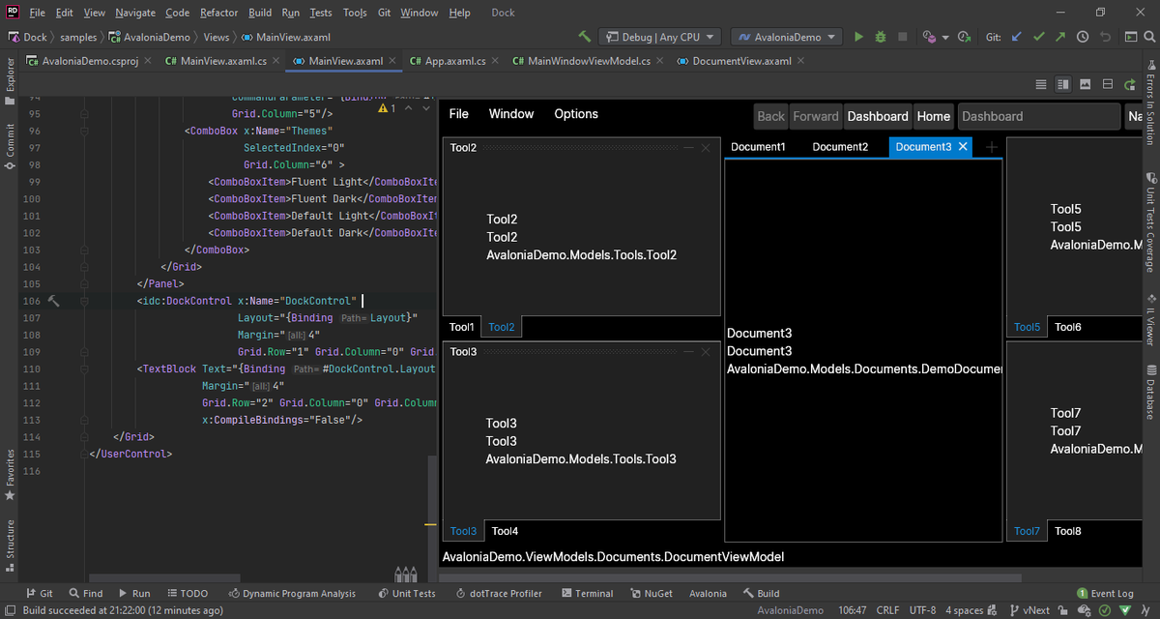This screenshot has width=1160, height=619.
Task: Close the Document3 tab
Action: click(964, 147)
